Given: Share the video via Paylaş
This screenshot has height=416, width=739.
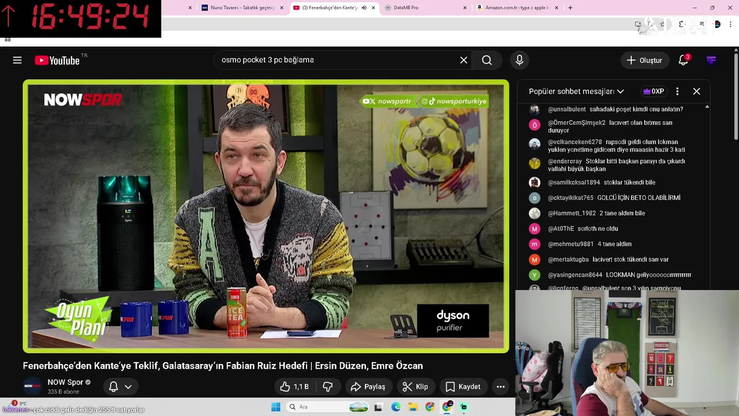Looking at the screenshot, I should 368,387.
